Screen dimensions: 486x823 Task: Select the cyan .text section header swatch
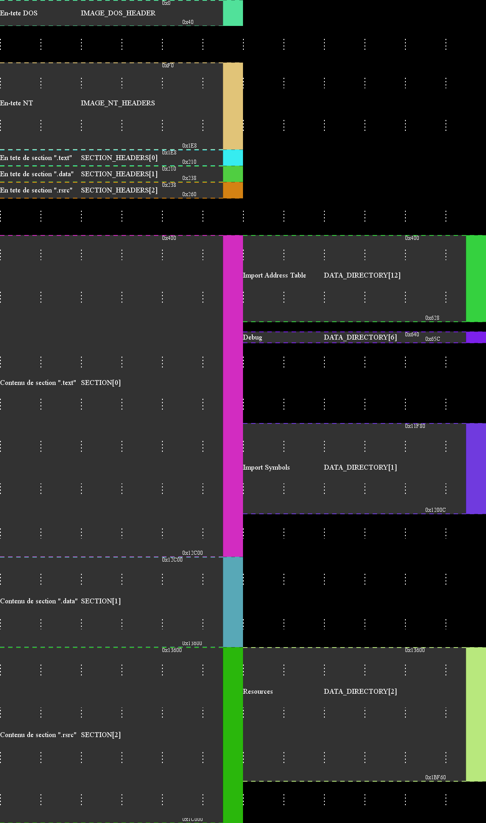(x=233, y=158)
